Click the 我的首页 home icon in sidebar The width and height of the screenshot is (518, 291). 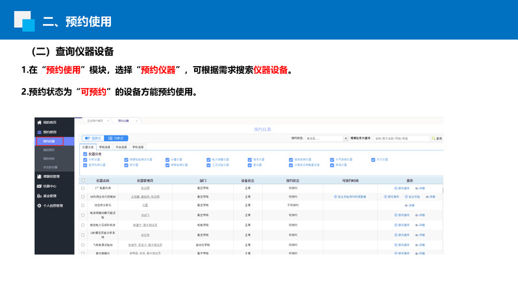pos(40,122)
